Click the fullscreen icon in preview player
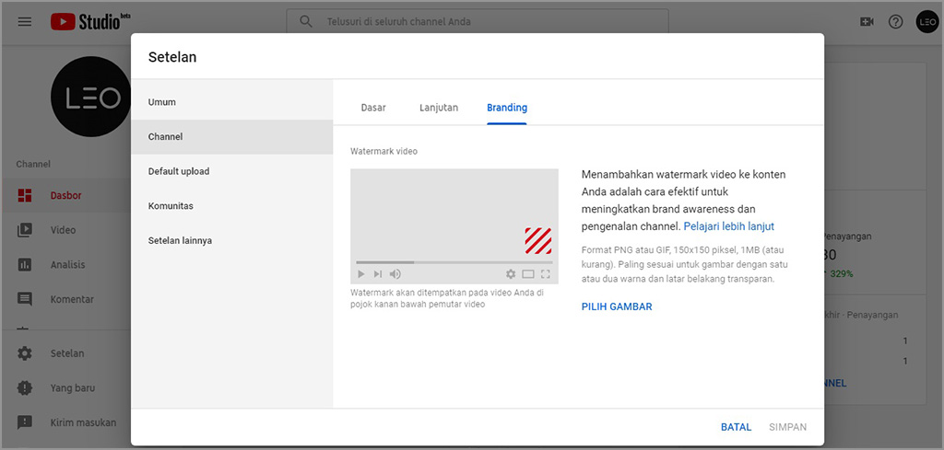This screenshot has height=450, width=944. (x=546, y=274)
